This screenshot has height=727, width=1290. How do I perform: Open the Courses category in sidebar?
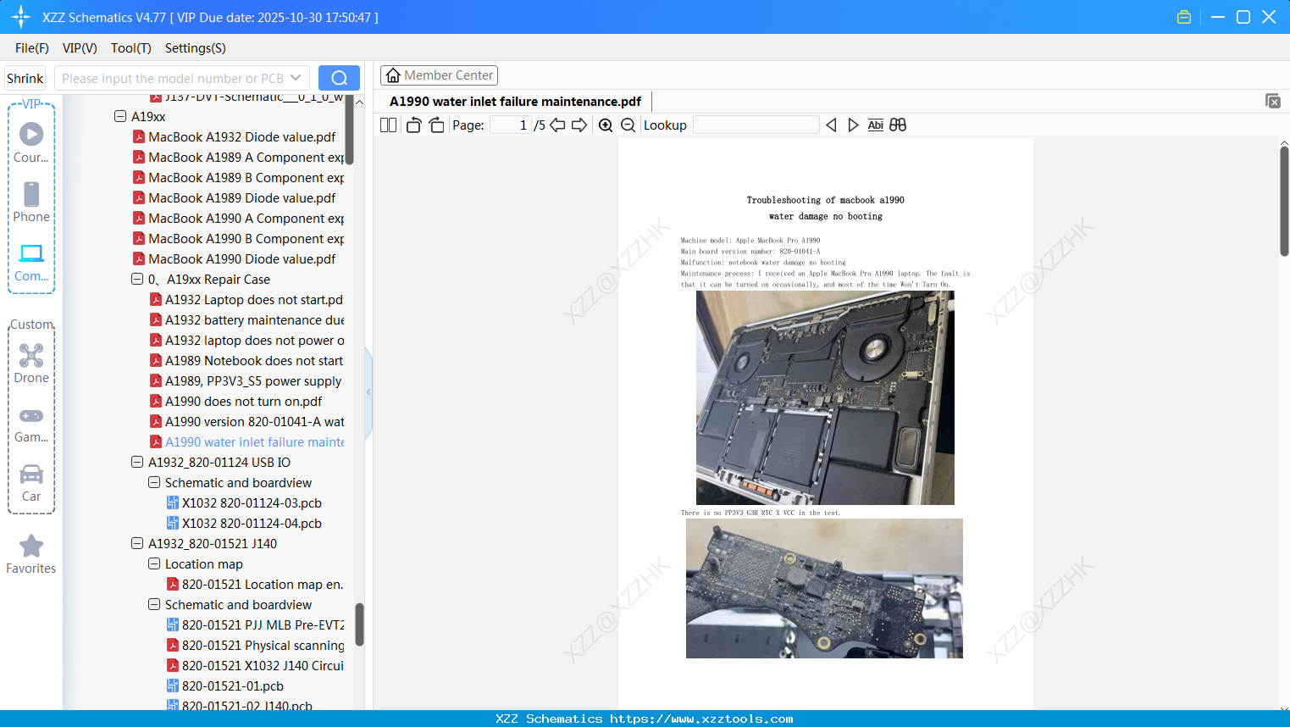coord(31,142)
